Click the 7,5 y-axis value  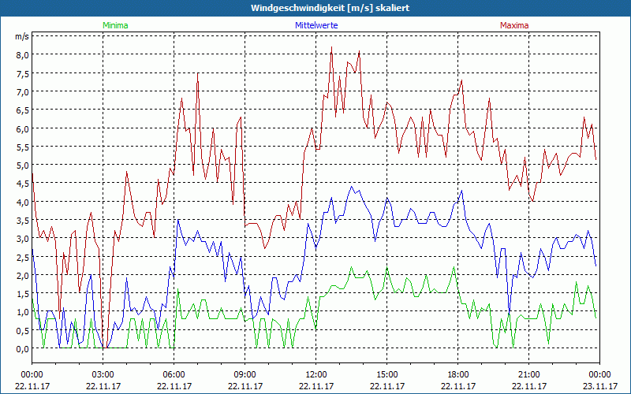coord(23,73)
